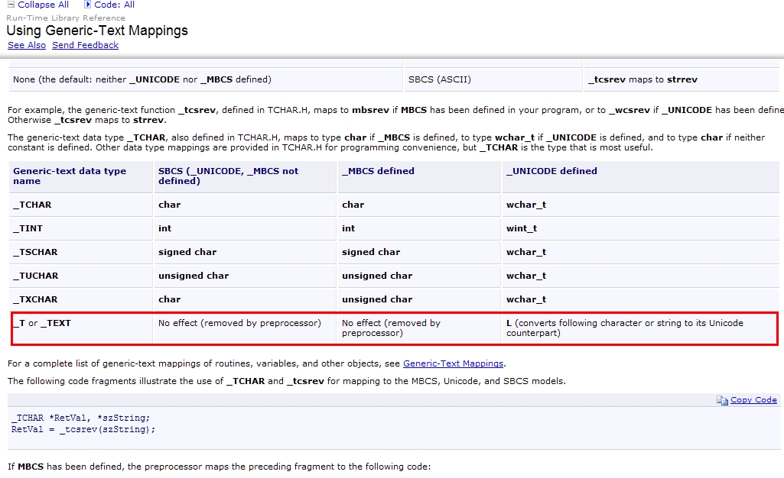This screenshot has width=784, height=478.
Task: Click the Send Feedback link
Action: point(85,45)
